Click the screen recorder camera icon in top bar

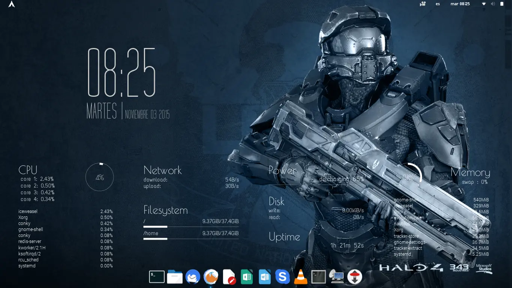(423, 4)
